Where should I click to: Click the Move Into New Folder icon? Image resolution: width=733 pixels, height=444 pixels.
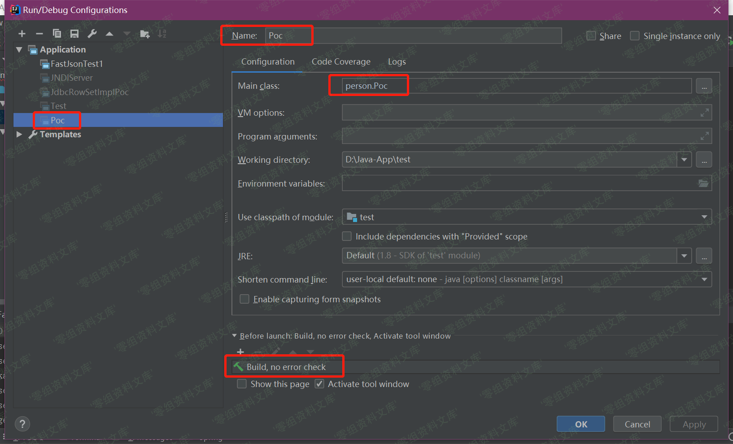pyautogui.click(x=144, y=34)
